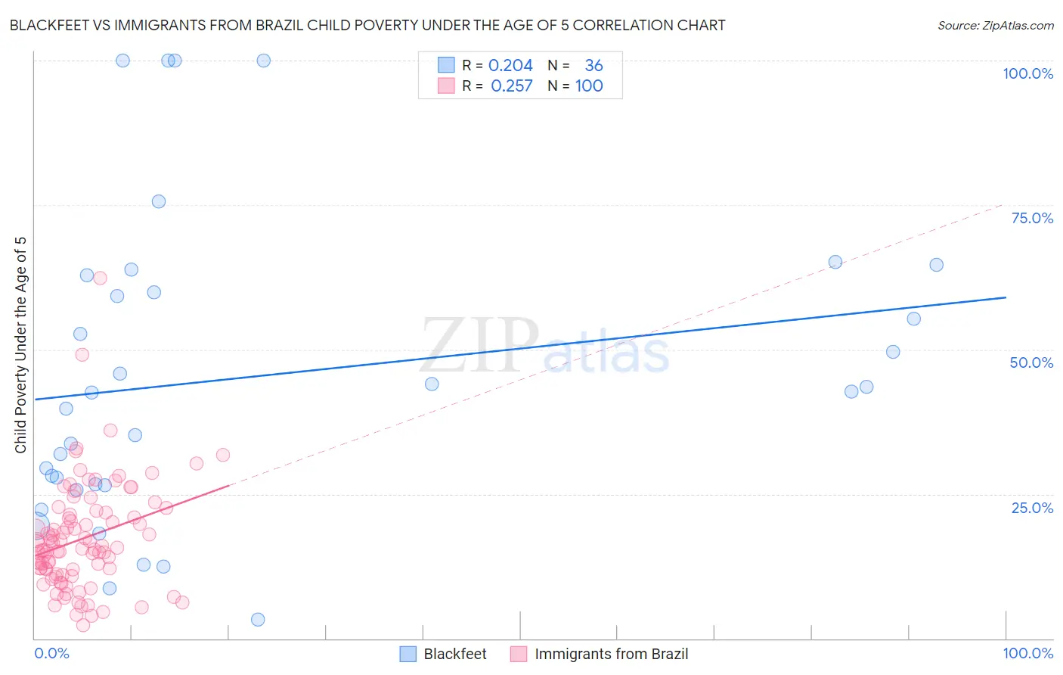The width and height of the screenshot is (1063, 675).
Task: Click the lowest blue data point
Action: [x=258, y=620]
